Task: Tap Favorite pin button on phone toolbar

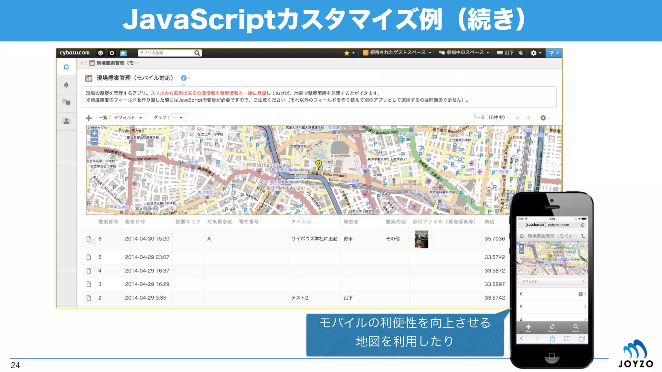Action: [x=552, y=328]
